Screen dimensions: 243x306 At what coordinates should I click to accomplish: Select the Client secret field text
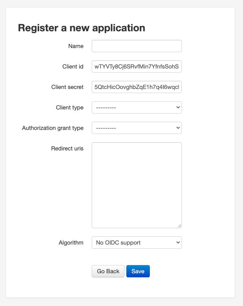point(136,87)
